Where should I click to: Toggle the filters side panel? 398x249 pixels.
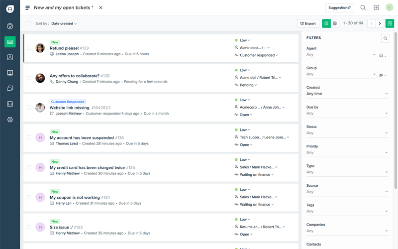(390, 23)
